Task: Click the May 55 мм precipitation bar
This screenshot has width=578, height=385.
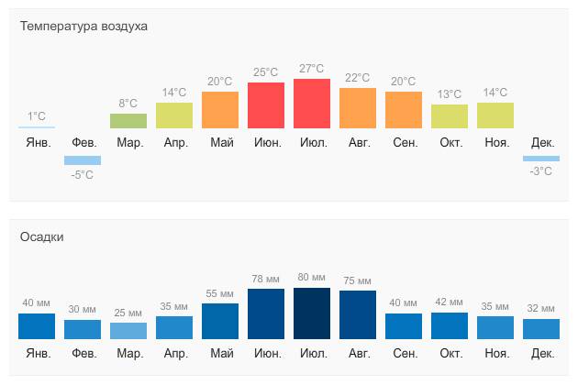Action: click(x=220, y=321)
